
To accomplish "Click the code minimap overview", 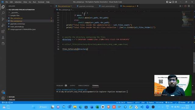I will pyautogui.click(x=187, y=19).
